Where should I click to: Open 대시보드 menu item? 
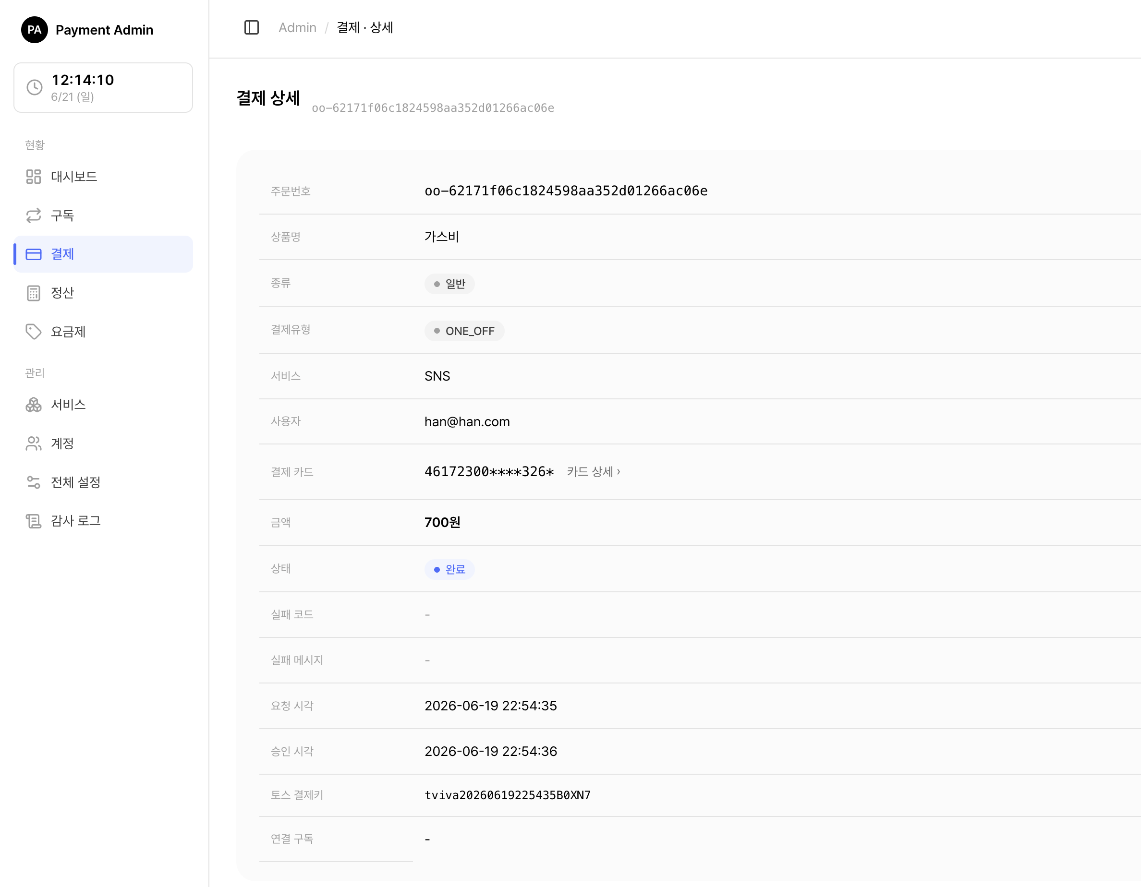coord(103,177)
